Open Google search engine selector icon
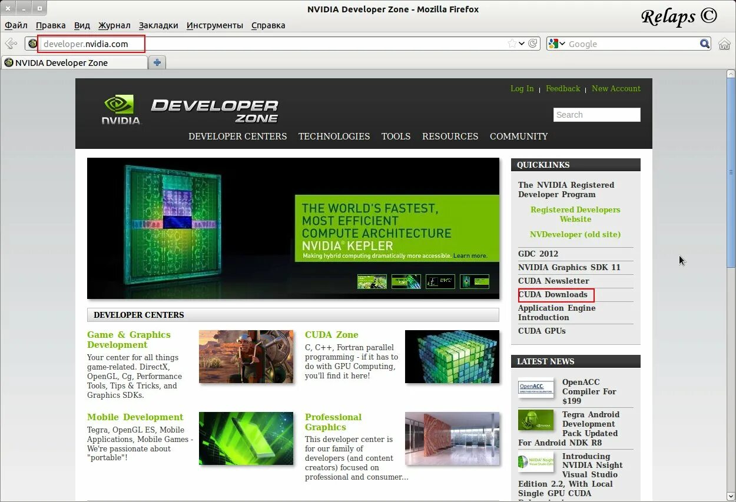This screenshot has height=502, width=736. 553,44
